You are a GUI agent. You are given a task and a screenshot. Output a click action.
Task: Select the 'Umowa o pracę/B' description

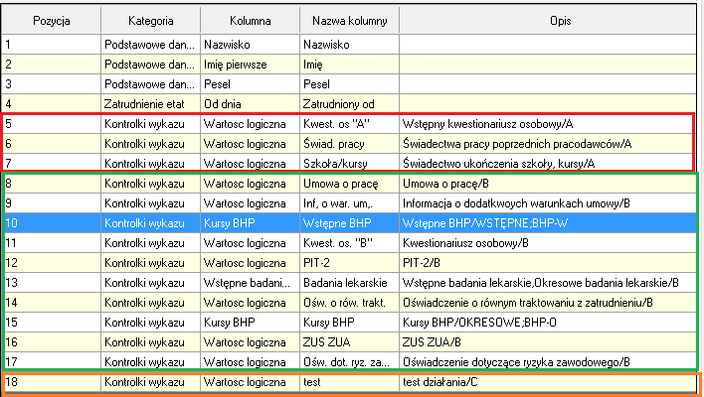pos(548,184)
